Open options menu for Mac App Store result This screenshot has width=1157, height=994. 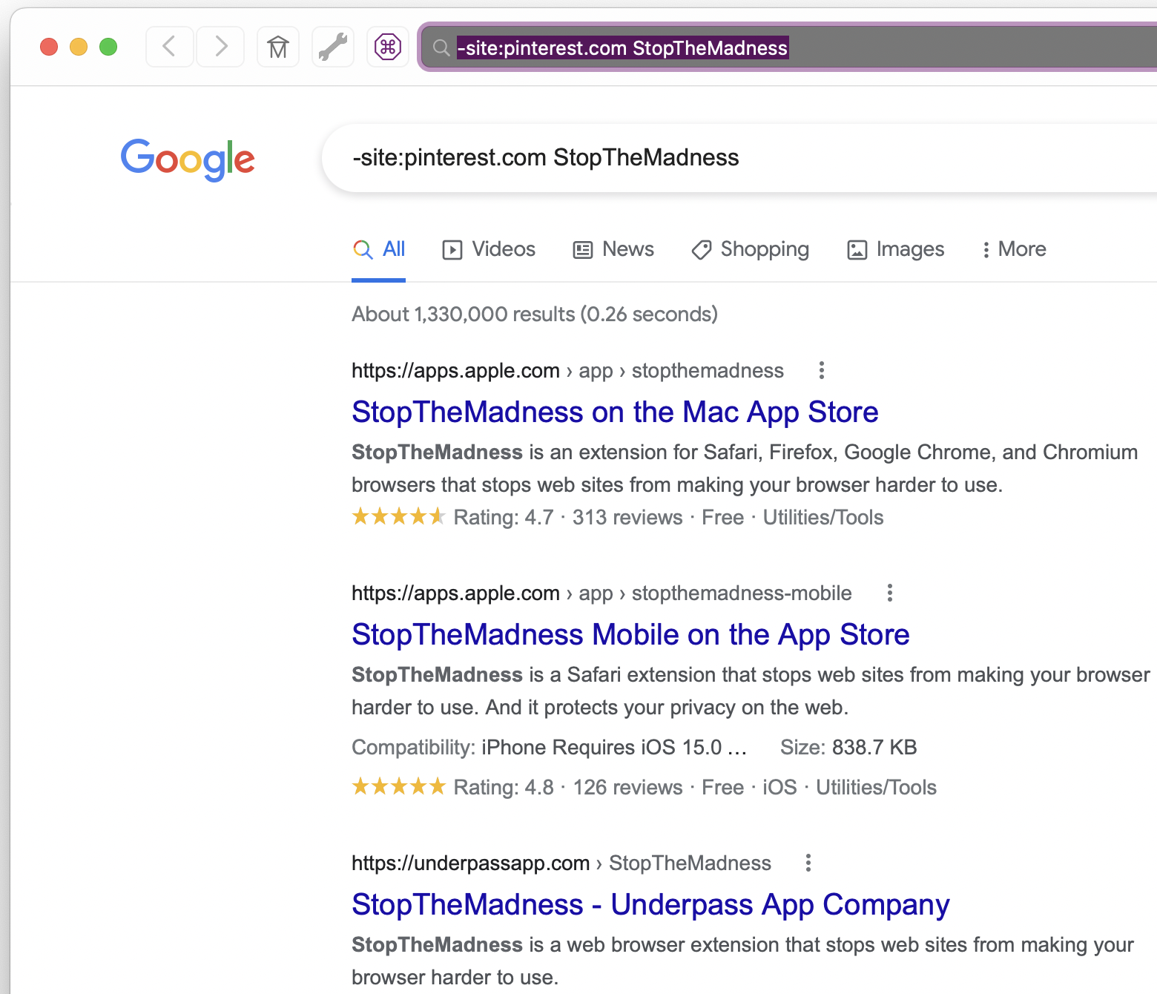821,370
